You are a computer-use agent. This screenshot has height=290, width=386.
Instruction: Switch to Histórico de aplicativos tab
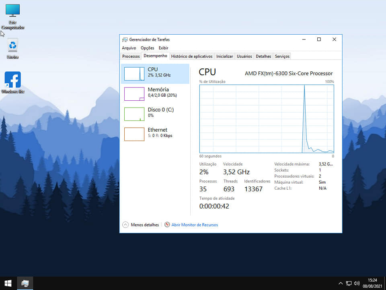click(192, 56)
